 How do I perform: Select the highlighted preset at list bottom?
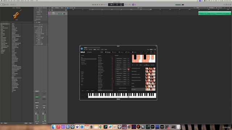(105, 91)
